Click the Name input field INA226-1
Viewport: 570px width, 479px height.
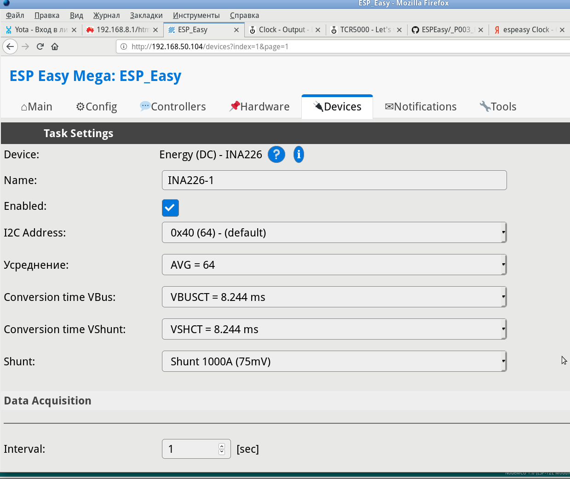click(x=334, y=180)
